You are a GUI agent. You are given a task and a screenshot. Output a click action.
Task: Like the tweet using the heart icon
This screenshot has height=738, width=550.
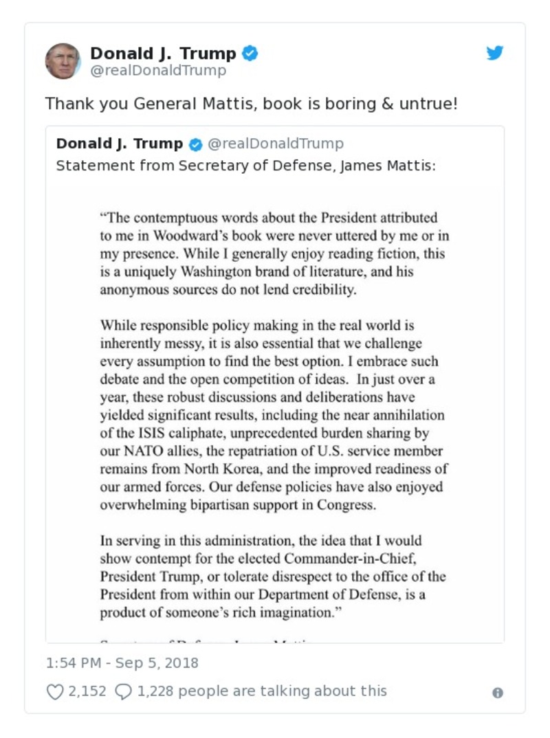(55, 691)
